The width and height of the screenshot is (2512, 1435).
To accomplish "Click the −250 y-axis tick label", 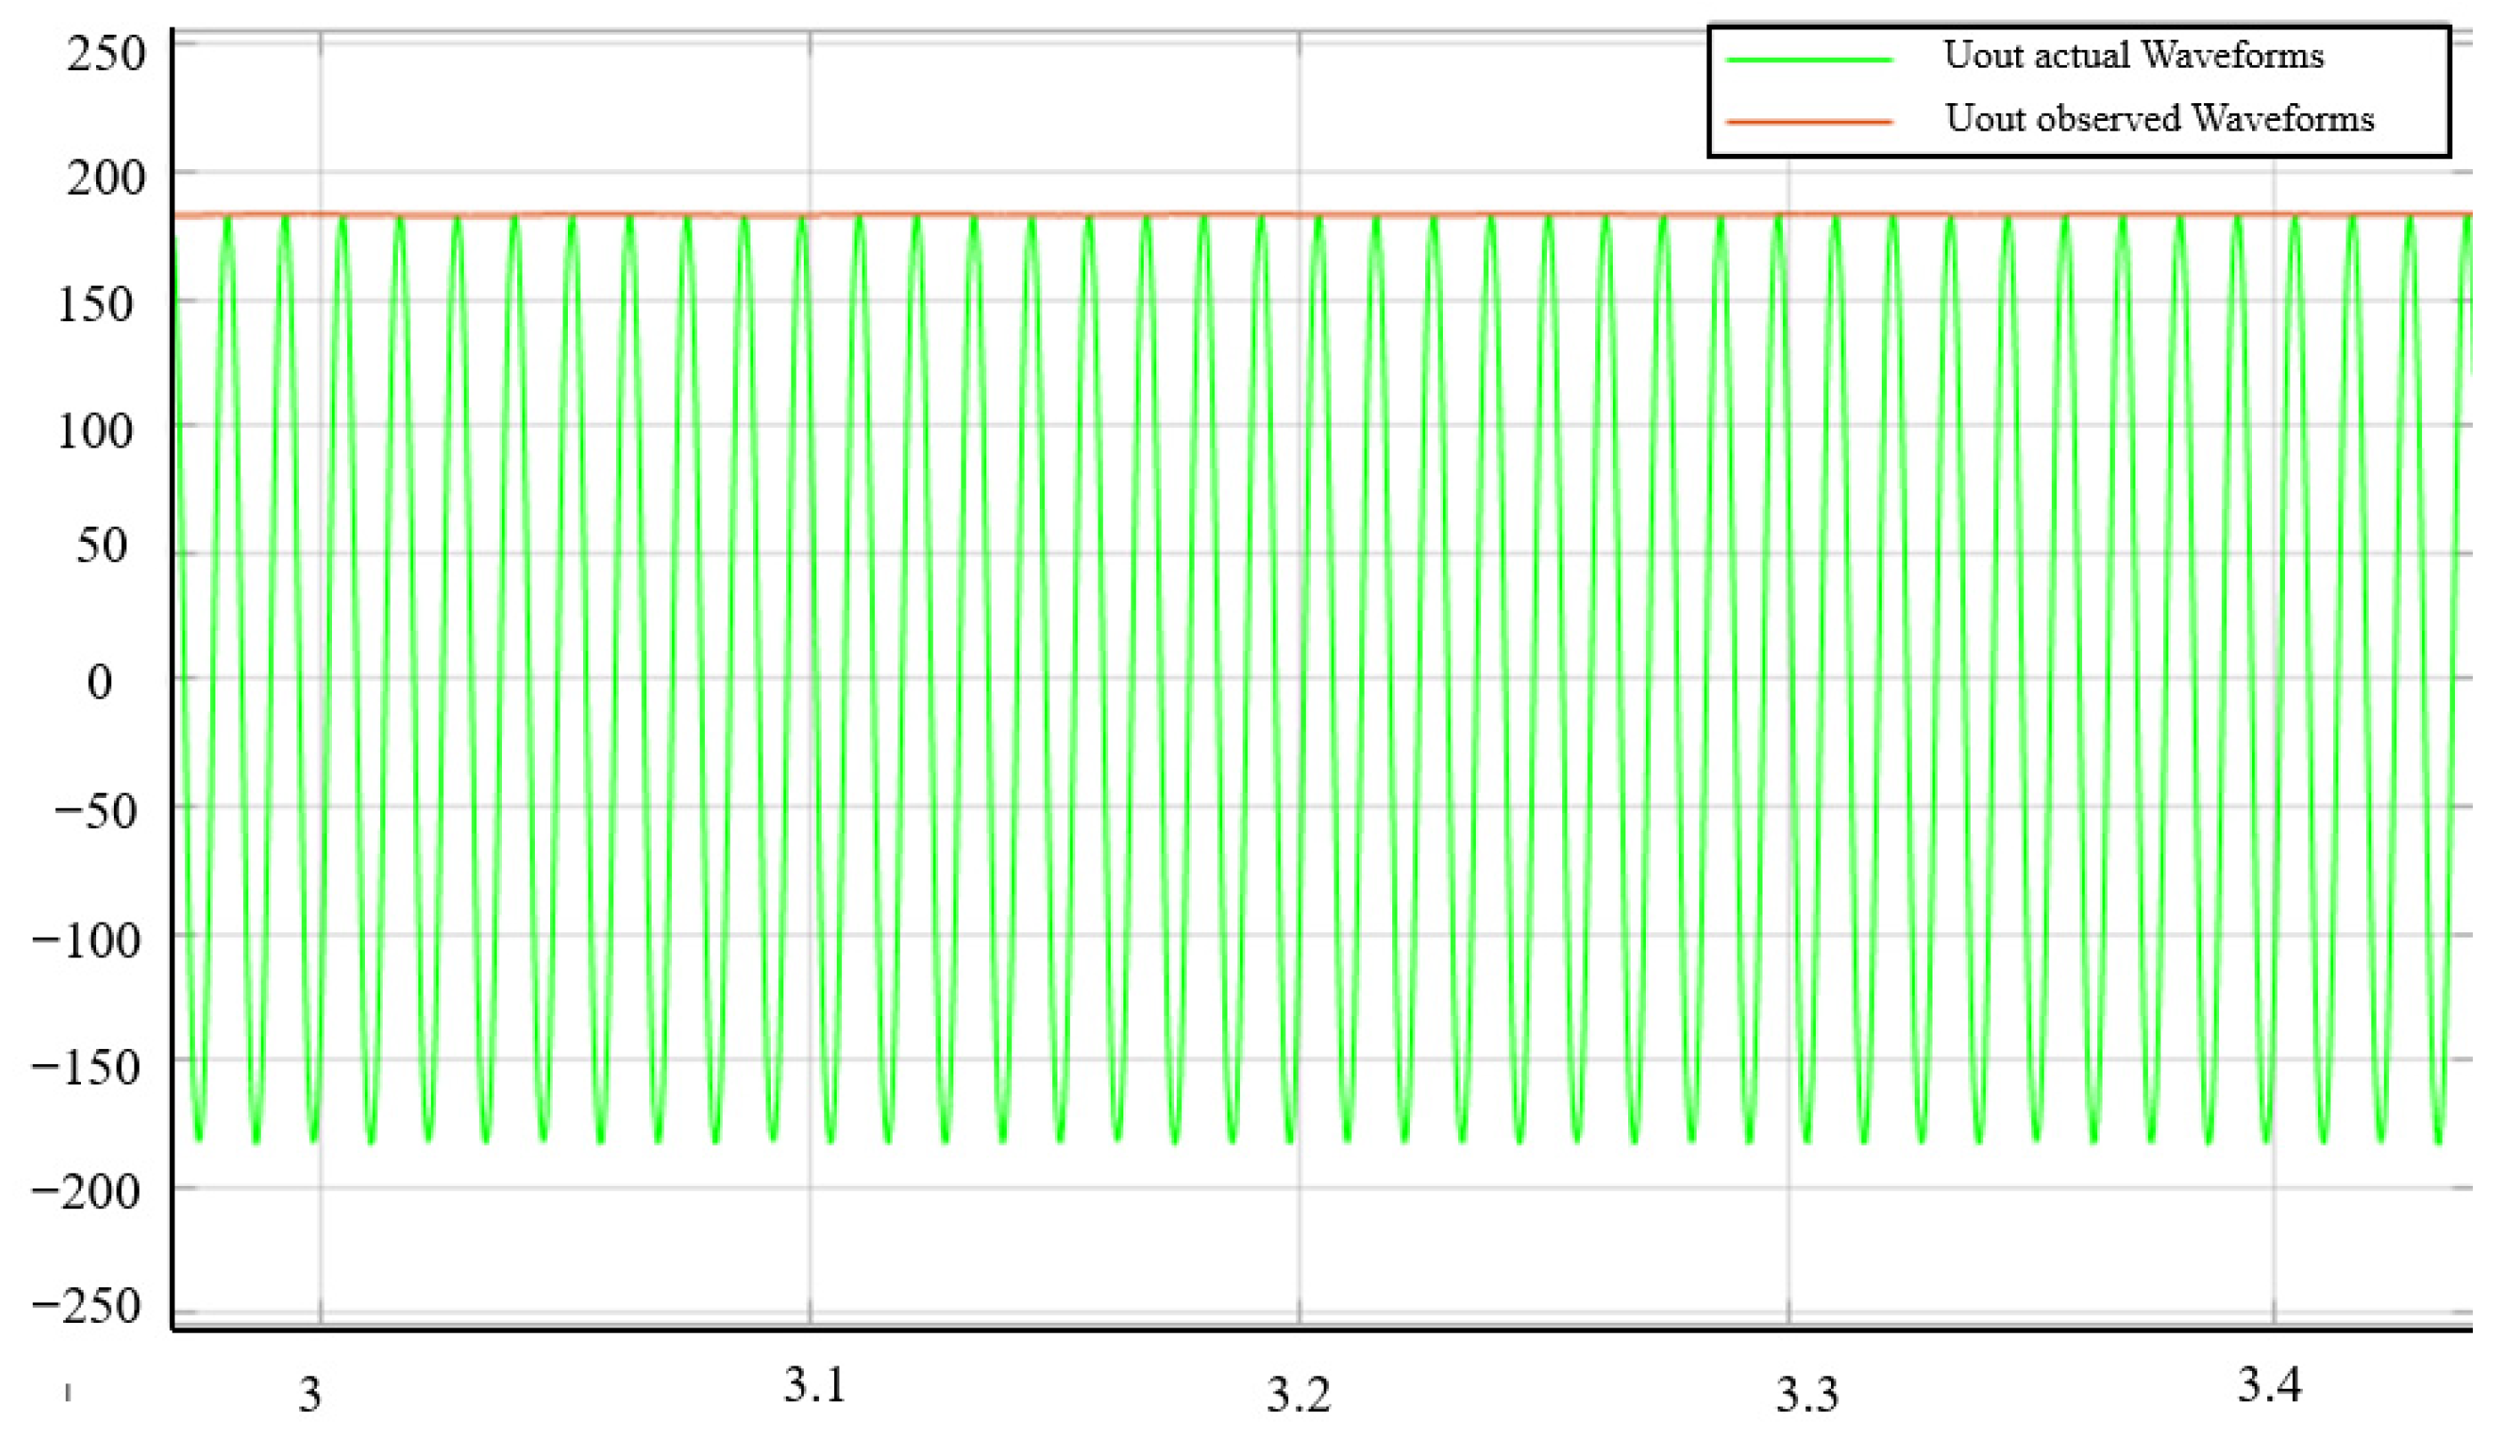I will click(86, 1307).
